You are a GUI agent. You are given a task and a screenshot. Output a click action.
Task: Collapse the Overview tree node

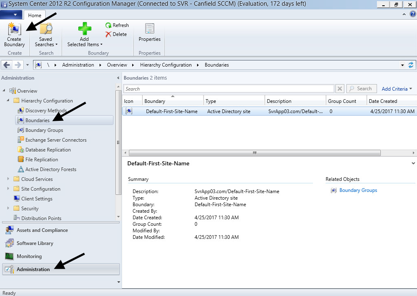4,91
